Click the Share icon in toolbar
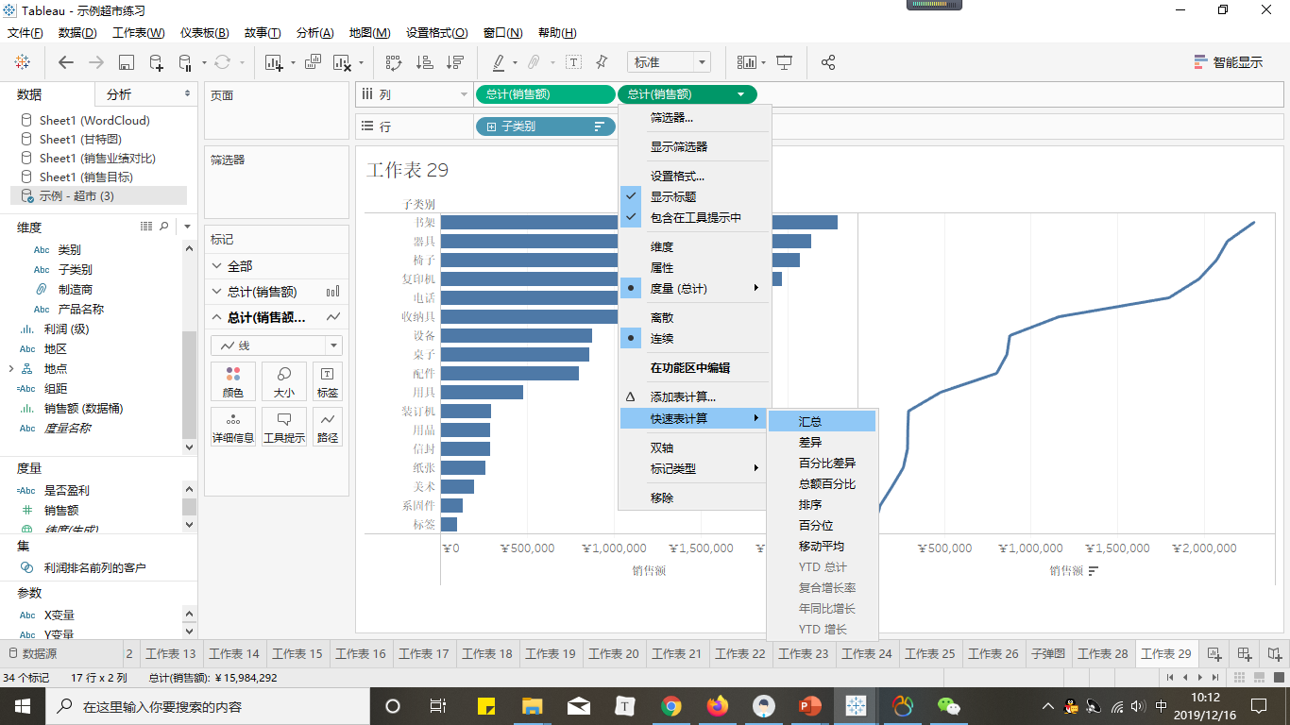 (828, 62)
